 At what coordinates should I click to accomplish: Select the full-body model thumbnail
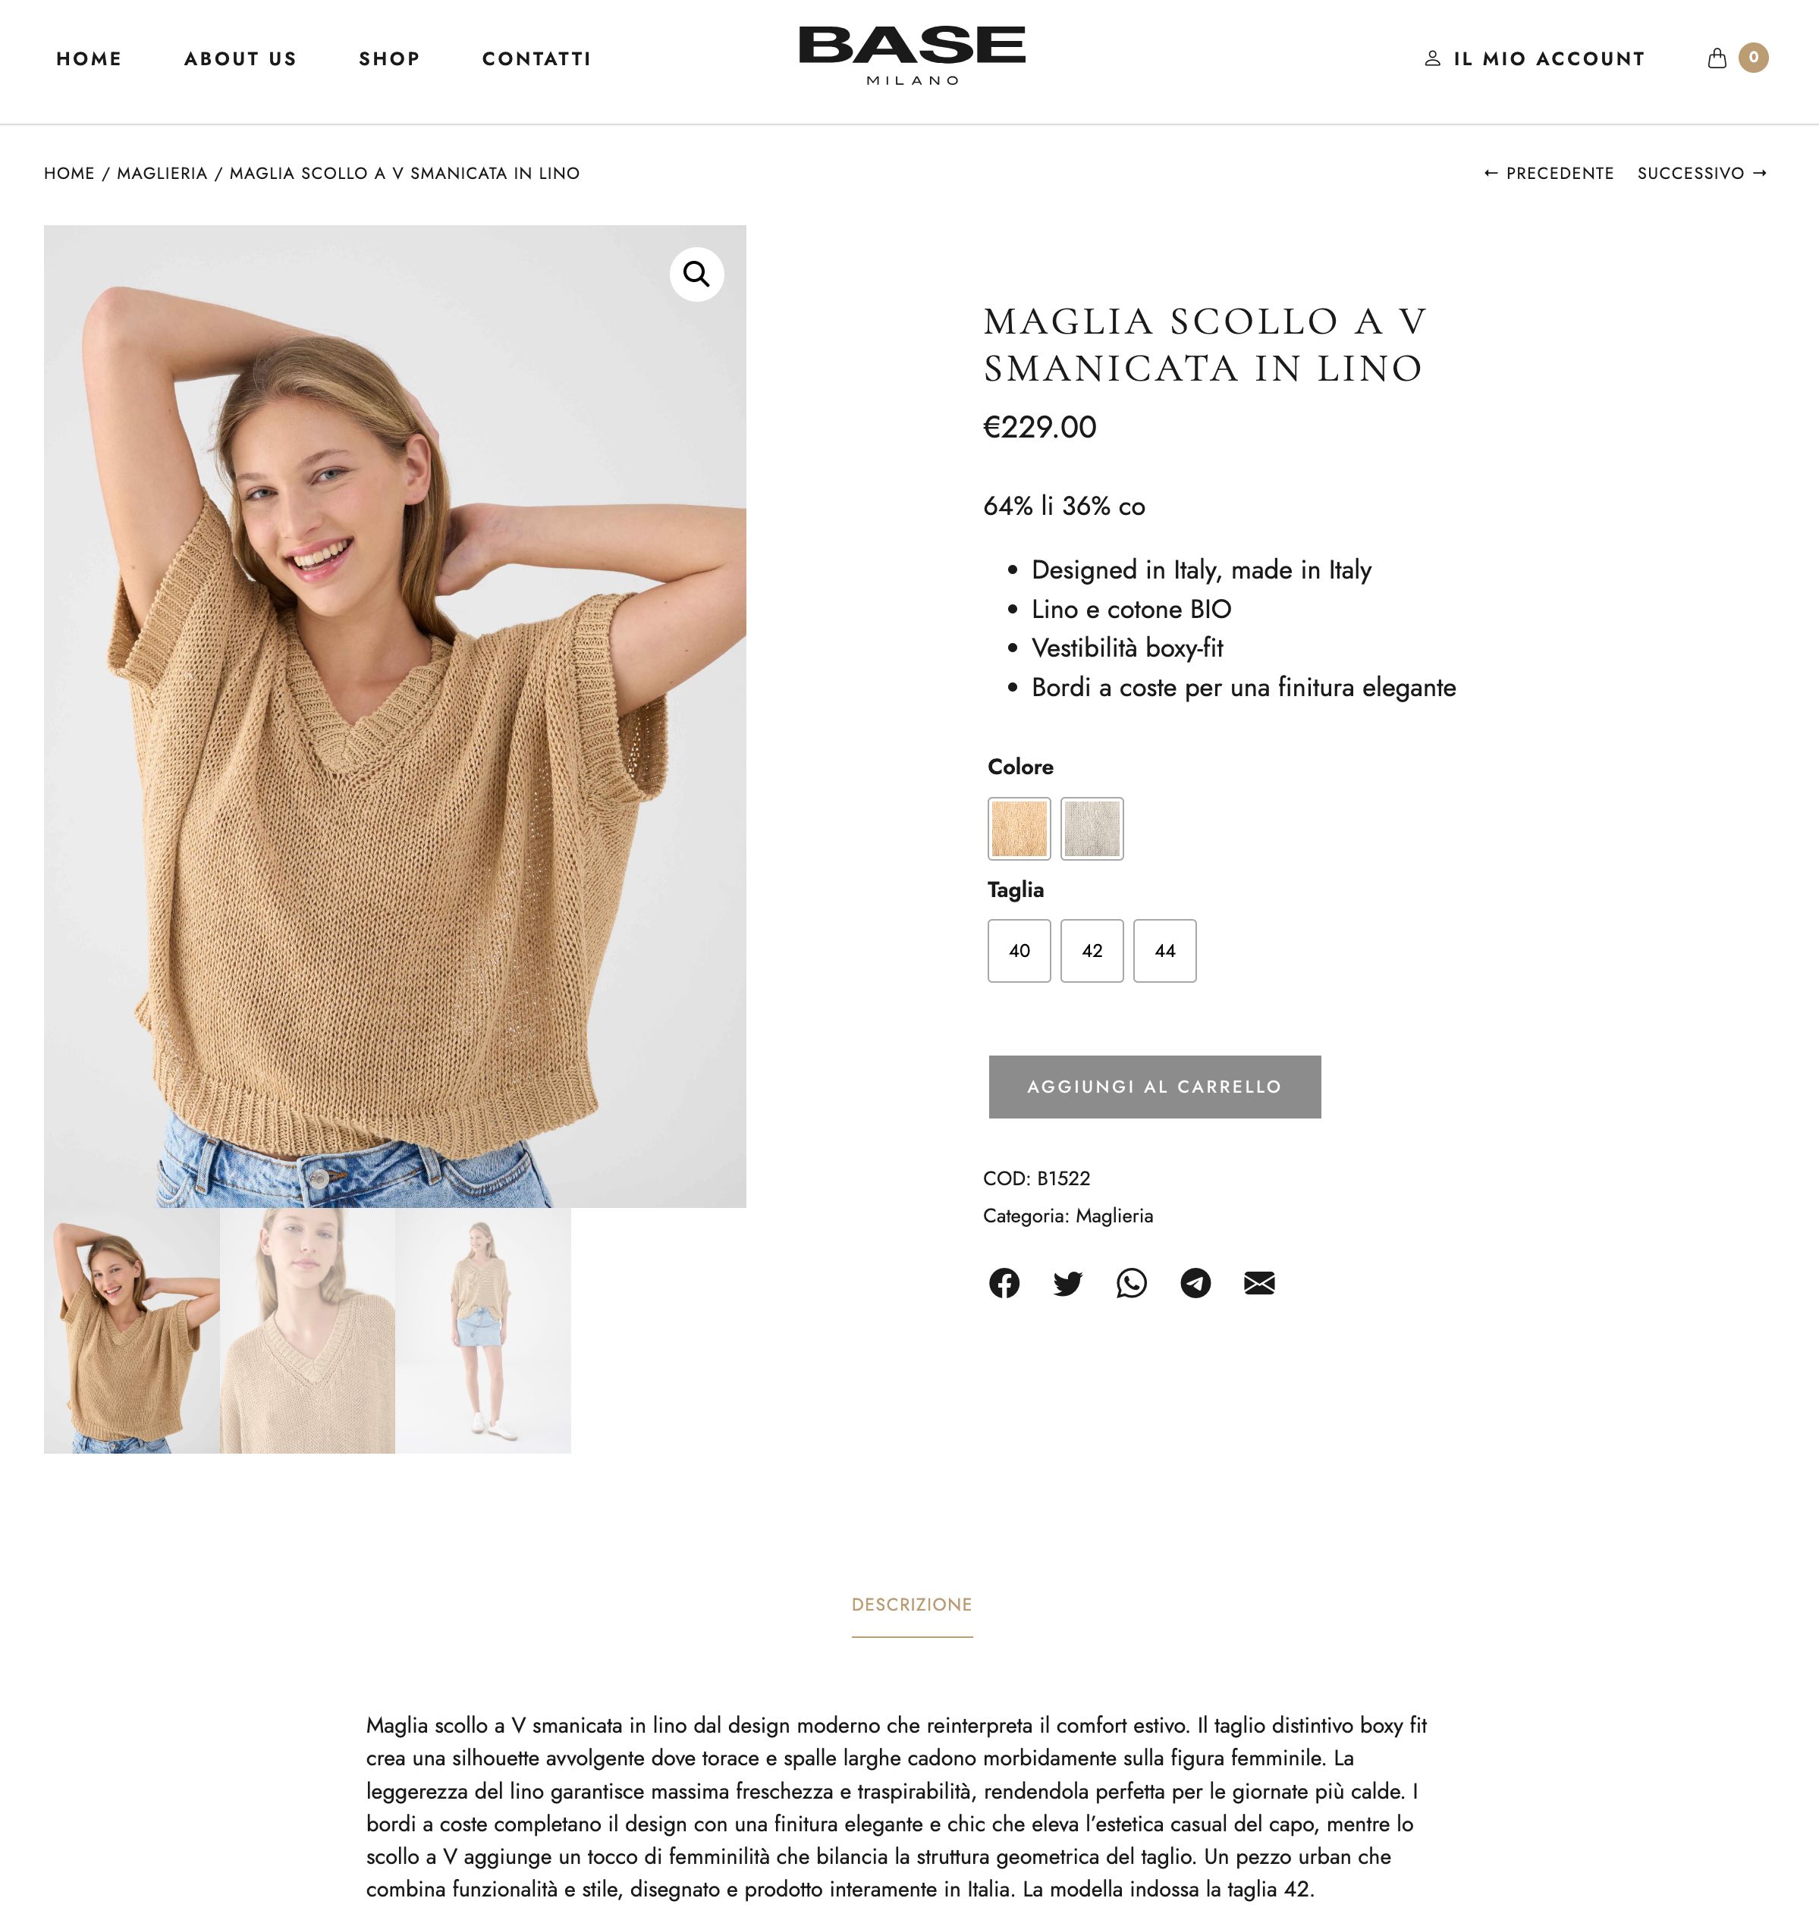pos(483,1330)
